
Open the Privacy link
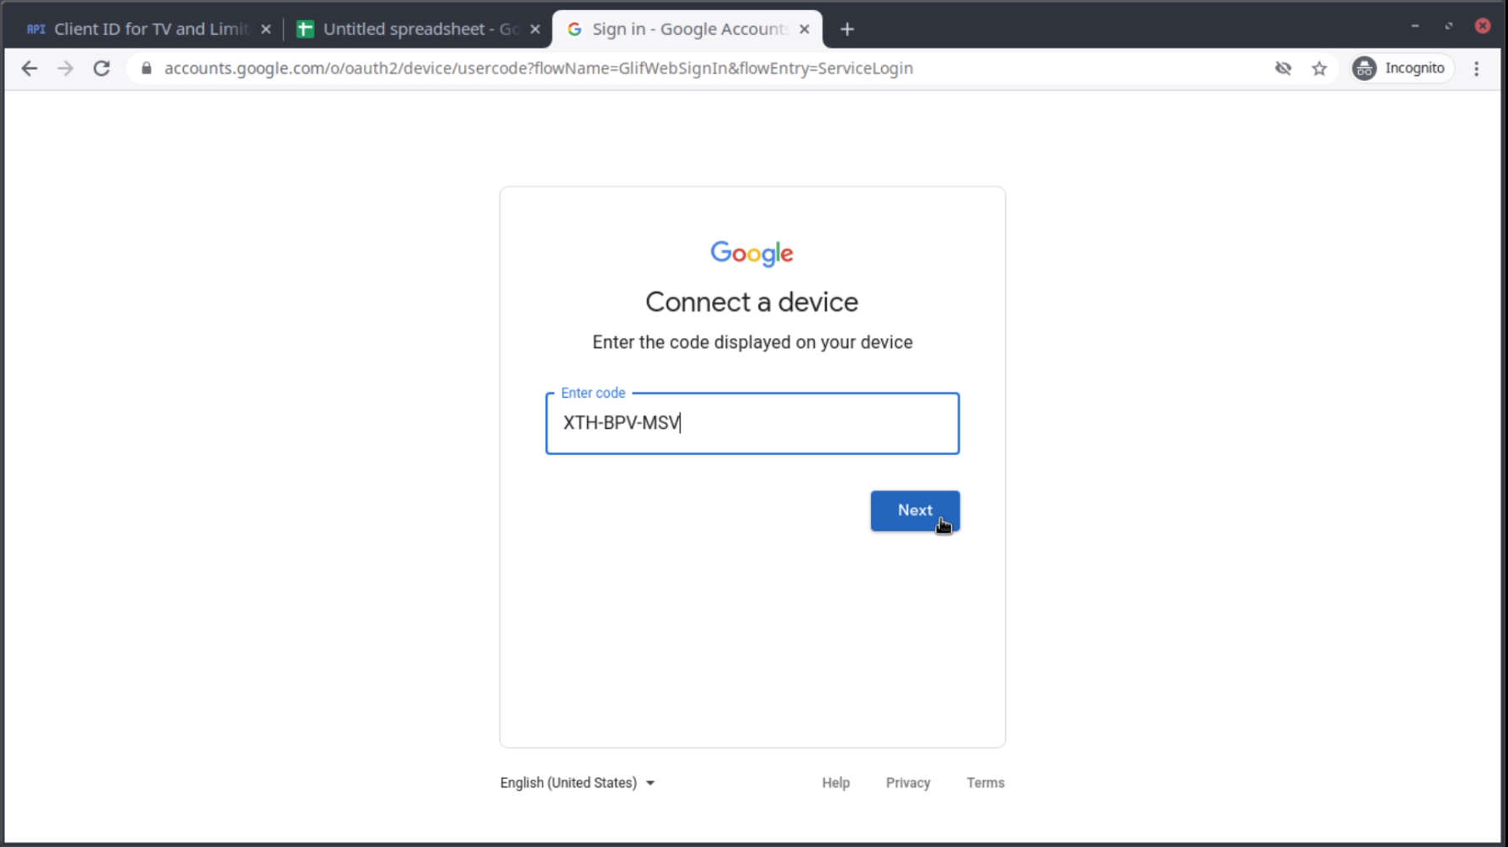[x=907, y=783]
